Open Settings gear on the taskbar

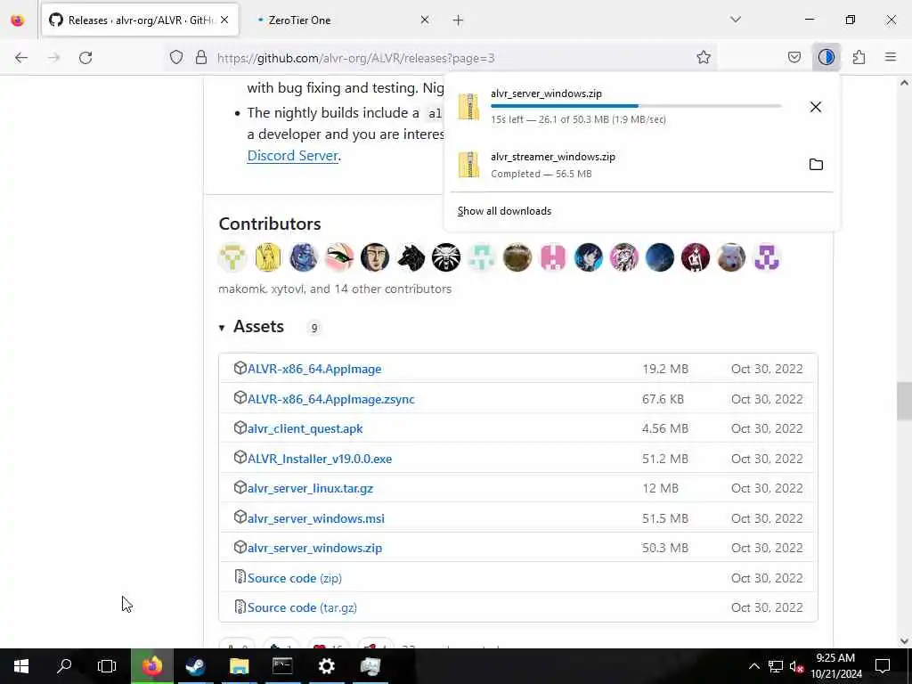(x=326, y=666)
